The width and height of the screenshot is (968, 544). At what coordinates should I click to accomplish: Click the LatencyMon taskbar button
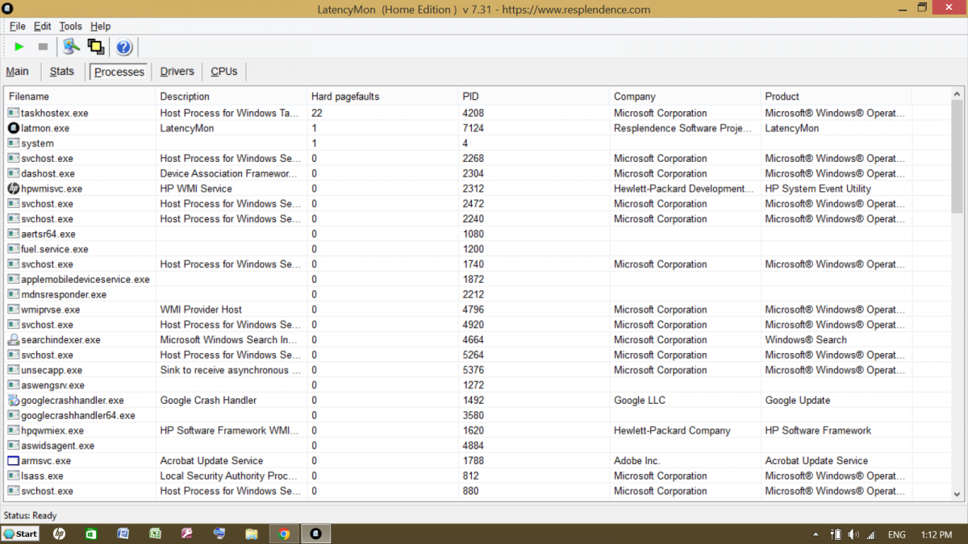pyautogui.click(x=316, y=534)
